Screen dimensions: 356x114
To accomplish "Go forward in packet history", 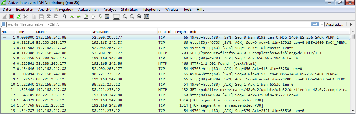I will (x=79, y=17).
